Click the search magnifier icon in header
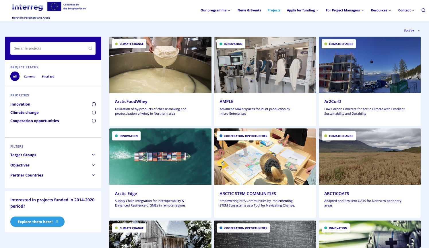The width and height of the screenshot is (429, 248). coord(423,10)
